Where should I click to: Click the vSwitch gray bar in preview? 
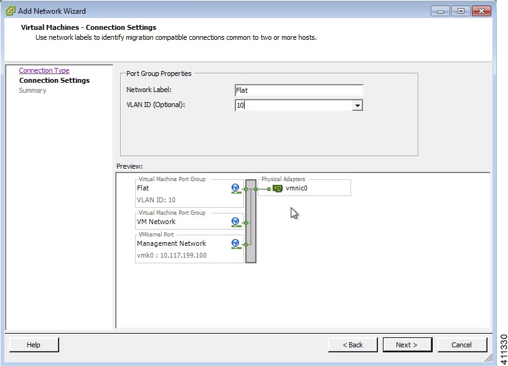click(x=251, y=221)
